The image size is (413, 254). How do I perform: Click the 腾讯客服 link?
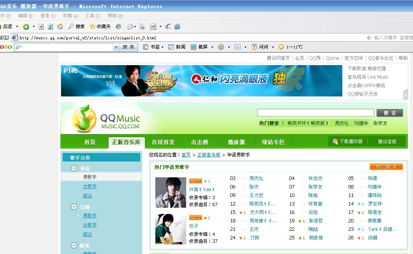click(x=387, y=142)
